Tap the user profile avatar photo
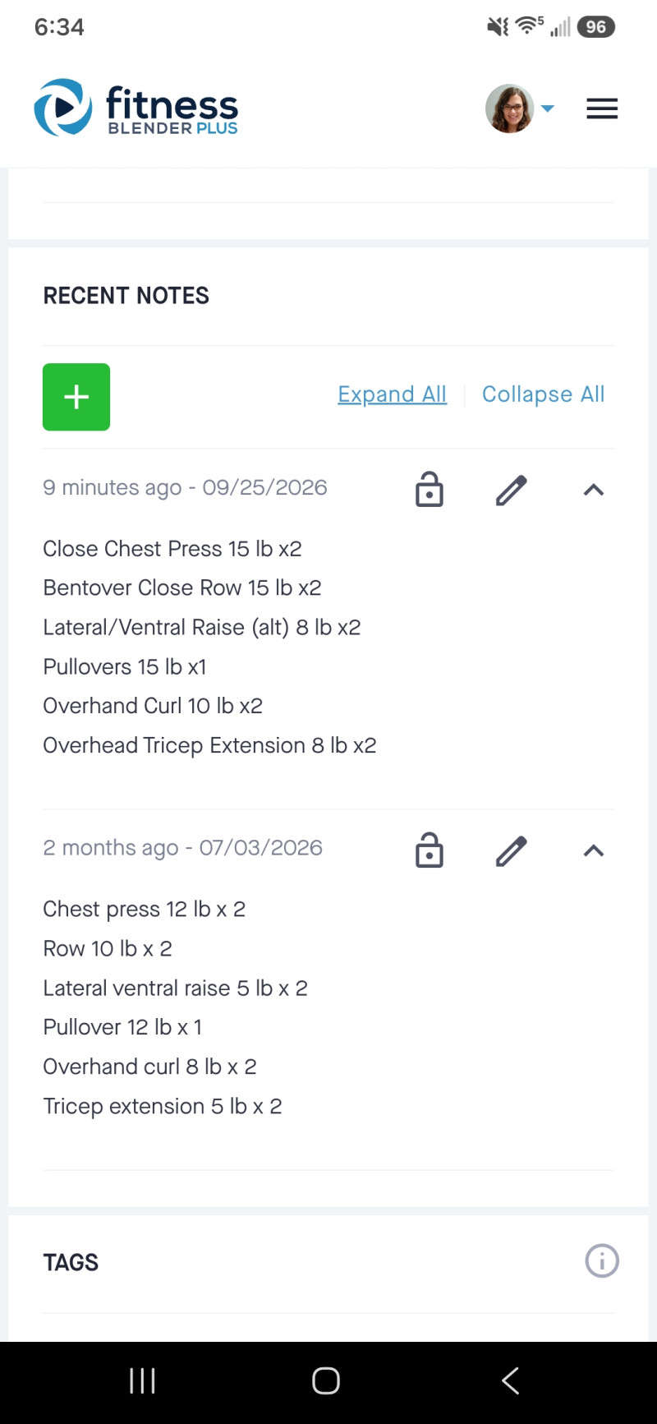This screenshot has width=657, height=1424. tap(509, 108)
